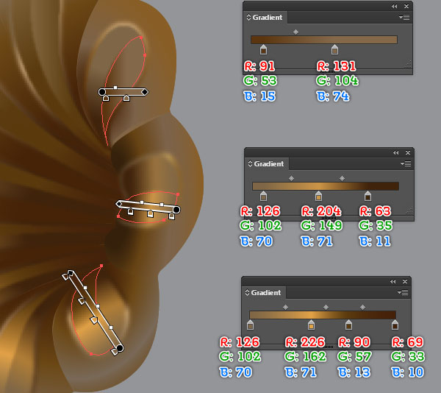Click resize grip of three-stop Gradient panel
Screen dimensions: 441x393
pyautogui.click(x=409, y=211)
